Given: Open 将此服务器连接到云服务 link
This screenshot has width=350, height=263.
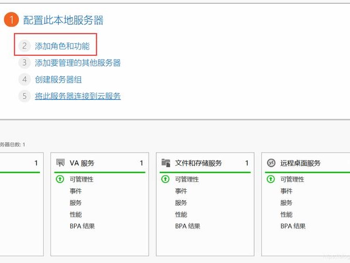Looking at the screenshot, I should point(78,96).
